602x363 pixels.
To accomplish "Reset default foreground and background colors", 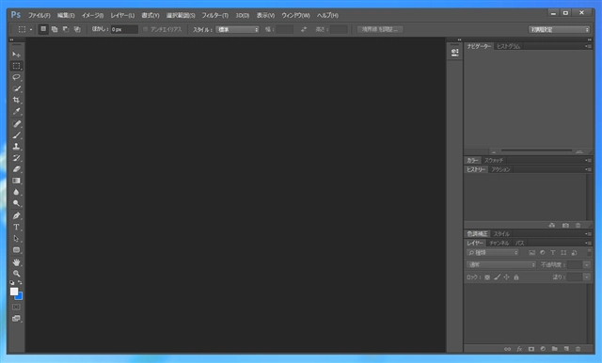I will [x=12, y=282].
